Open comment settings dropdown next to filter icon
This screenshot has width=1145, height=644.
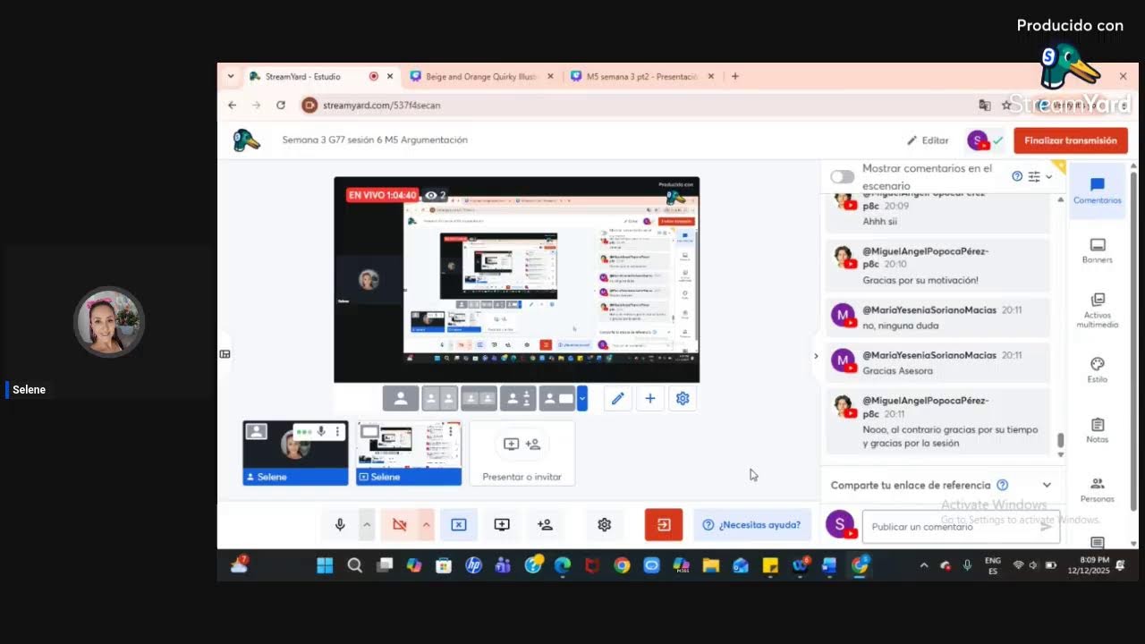(1049, 176)
